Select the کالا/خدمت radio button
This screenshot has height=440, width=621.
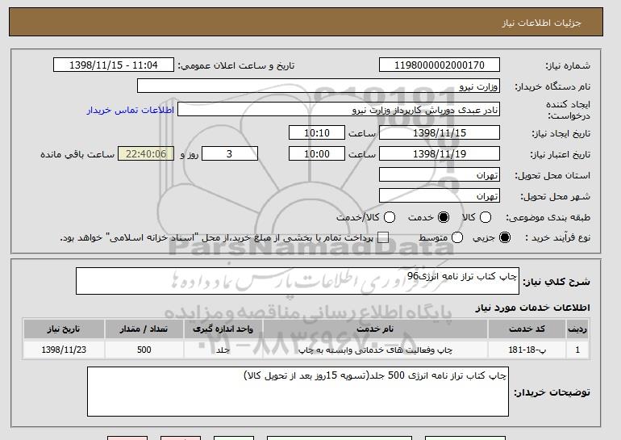point(390,217)
